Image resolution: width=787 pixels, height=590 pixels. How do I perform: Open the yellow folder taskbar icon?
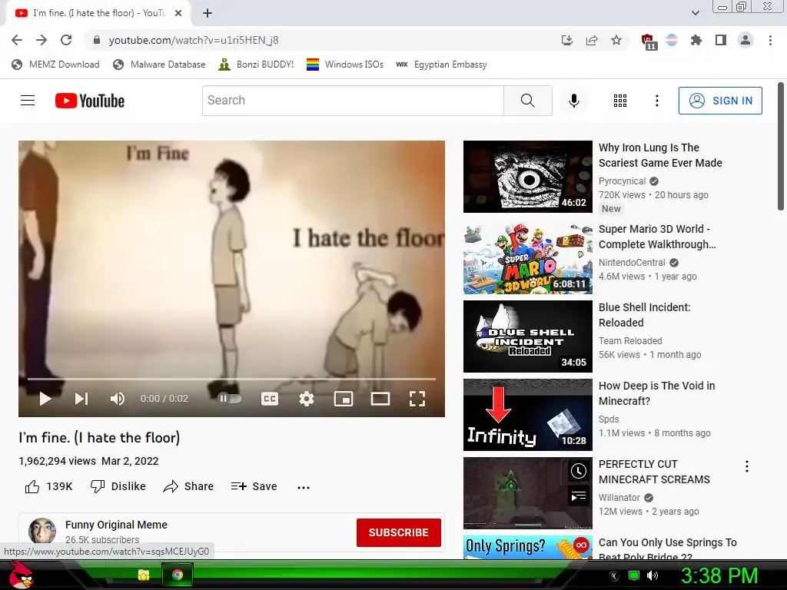coord(144,575)
